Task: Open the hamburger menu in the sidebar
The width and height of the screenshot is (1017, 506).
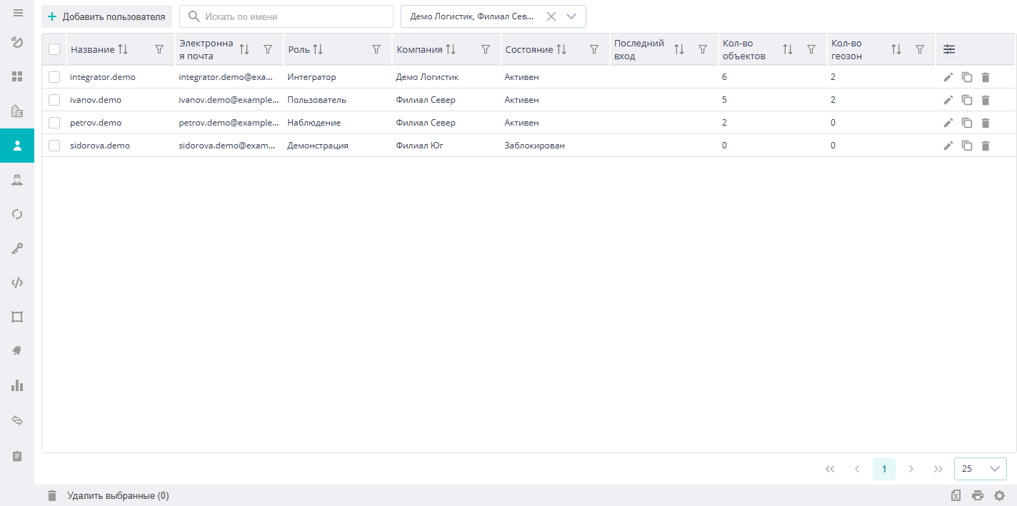Action: tap(18, 14)
